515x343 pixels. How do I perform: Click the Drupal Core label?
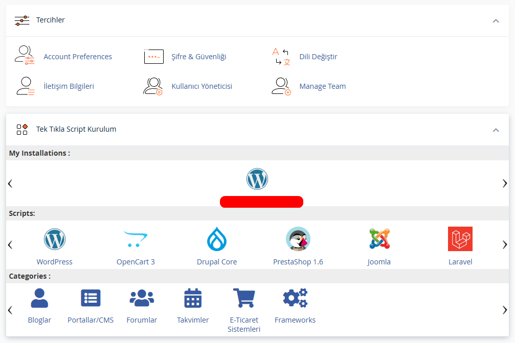click(217, 262)
